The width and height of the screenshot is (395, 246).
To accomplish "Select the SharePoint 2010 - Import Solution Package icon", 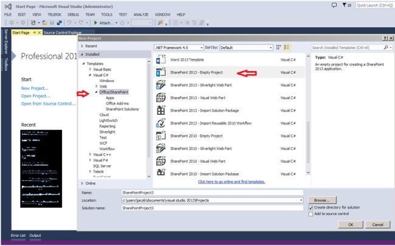I will coord(160,173).
